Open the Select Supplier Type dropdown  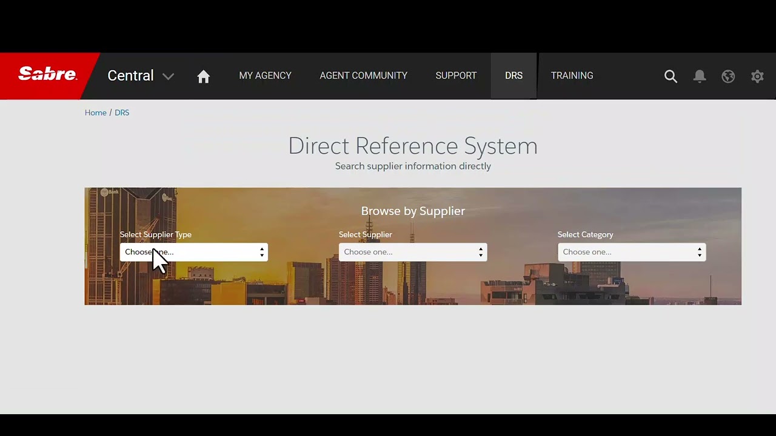(194, 252)
